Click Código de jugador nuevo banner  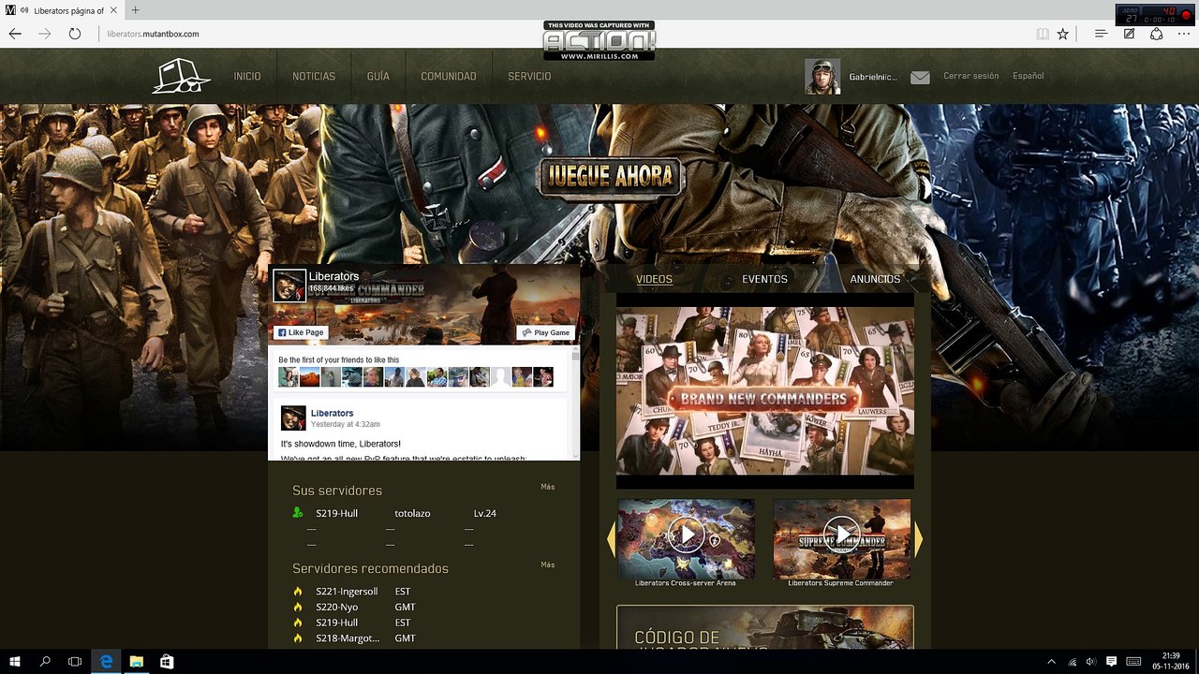click(764, 627)
